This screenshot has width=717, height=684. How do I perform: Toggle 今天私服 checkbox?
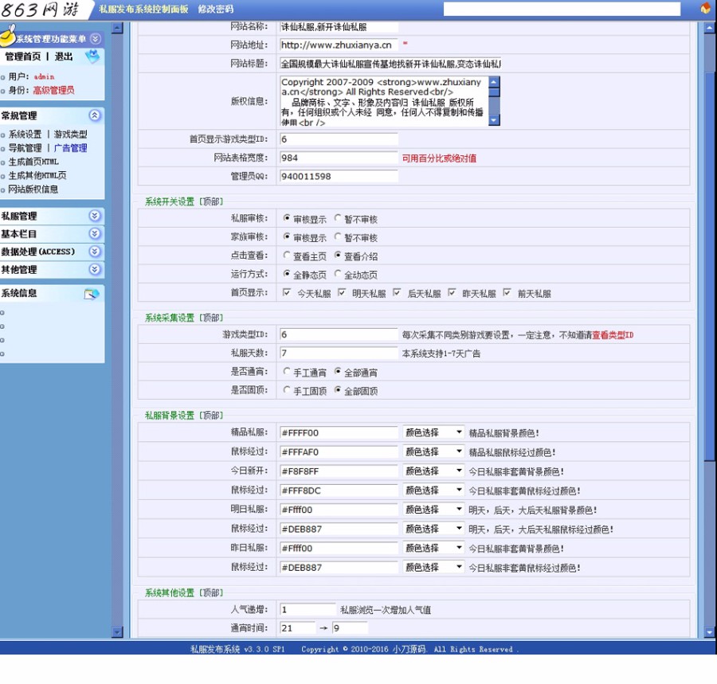[x=287, y=292]
